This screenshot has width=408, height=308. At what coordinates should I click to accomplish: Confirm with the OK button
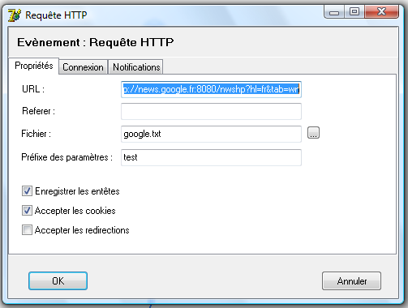point(58,281)
